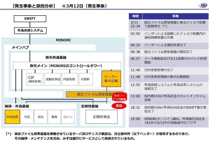Click the 取引共通基盤 heading

[x=56, y=57]
